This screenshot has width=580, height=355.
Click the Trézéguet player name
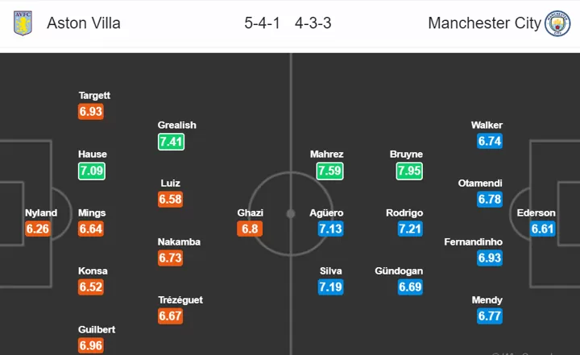(180, 300)
